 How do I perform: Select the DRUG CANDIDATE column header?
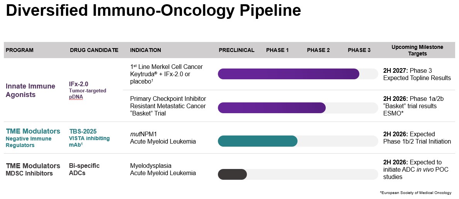[94, 50]
